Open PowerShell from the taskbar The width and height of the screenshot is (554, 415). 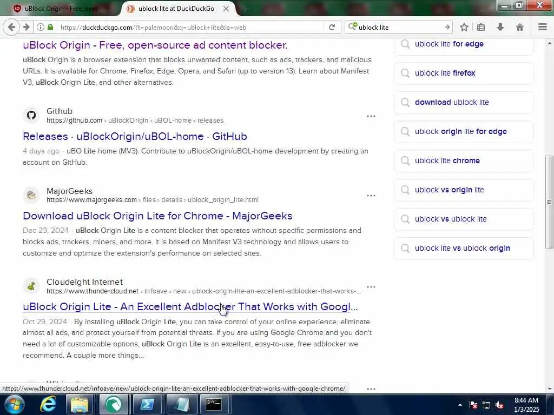point(147,404)
